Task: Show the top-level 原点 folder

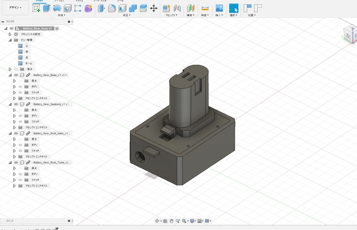Action: (16, 69)
